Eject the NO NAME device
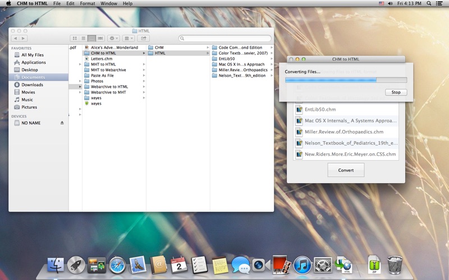The height and width of the screenshot is (280, 449). coord(62,123)
